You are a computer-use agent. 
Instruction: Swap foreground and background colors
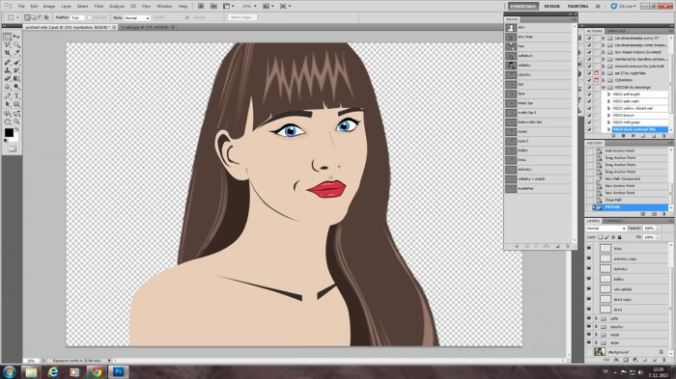tap(16, 129)
